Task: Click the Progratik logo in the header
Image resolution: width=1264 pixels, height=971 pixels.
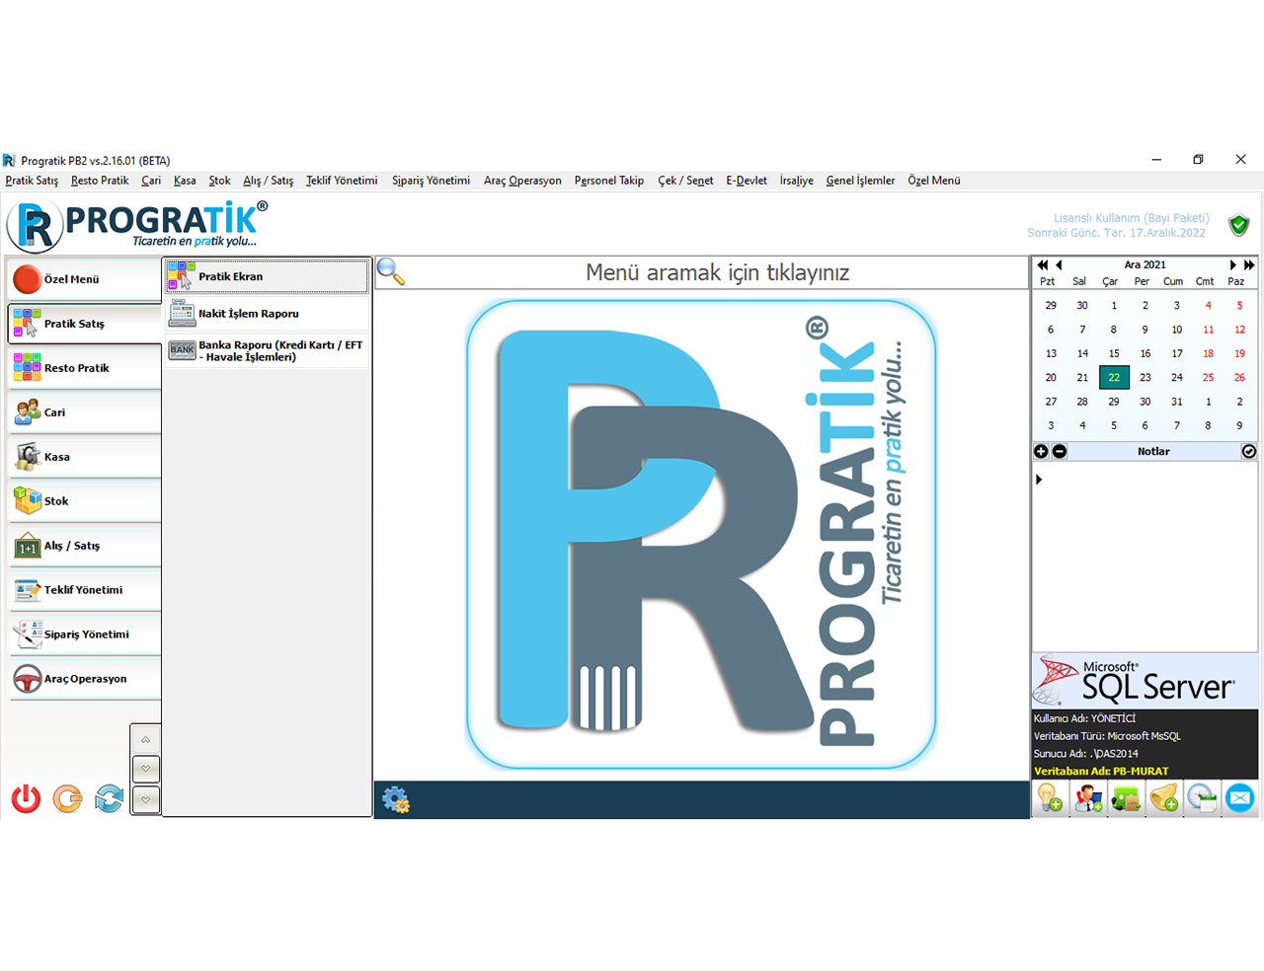Action: point(137,225)
